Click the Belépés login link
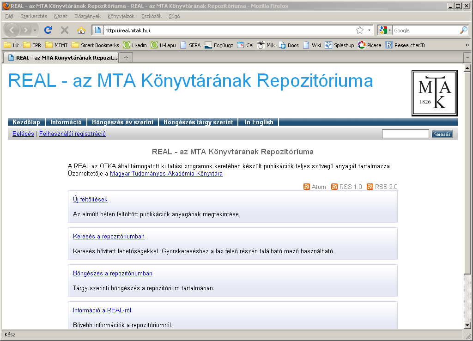 click(23, 134)
